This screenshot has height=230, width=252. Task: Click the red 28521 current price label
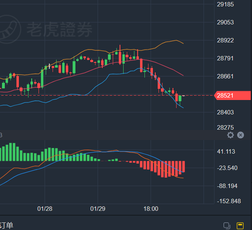pyautogui.click(x=228, y=96)
